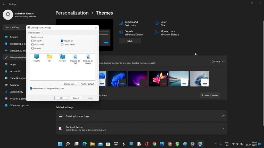This screenshot has width=264, height=148.
Task: Select the This PC icon in the list
Action: [36, 58]
